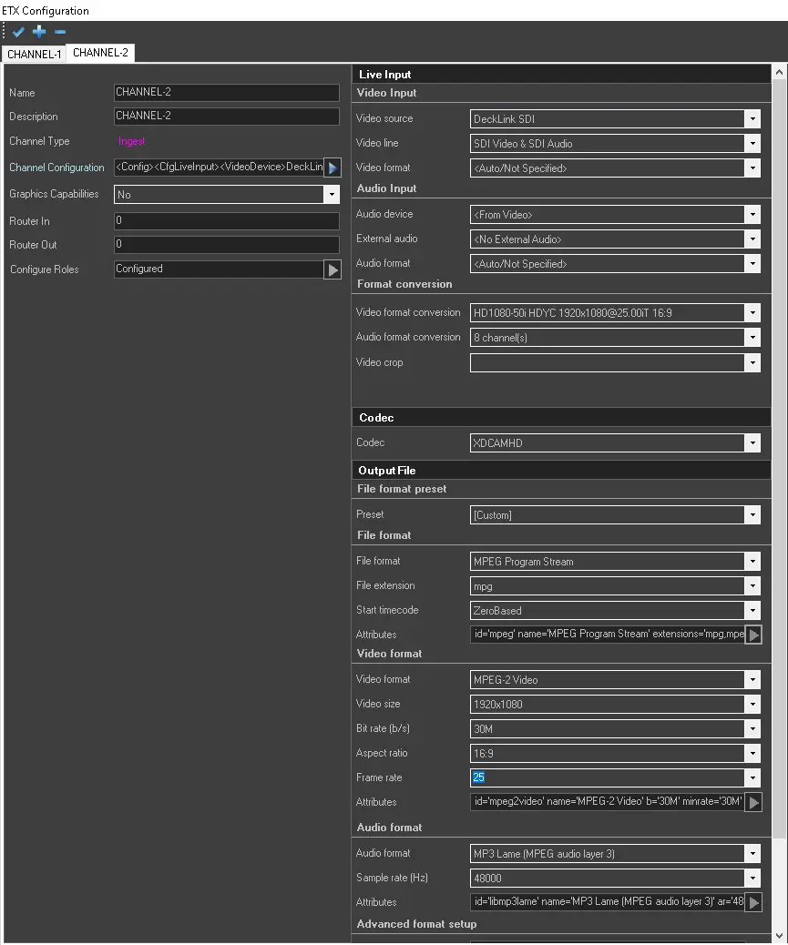Expand the Video source dropdown
788x945 pixels.
coord(752,118)
